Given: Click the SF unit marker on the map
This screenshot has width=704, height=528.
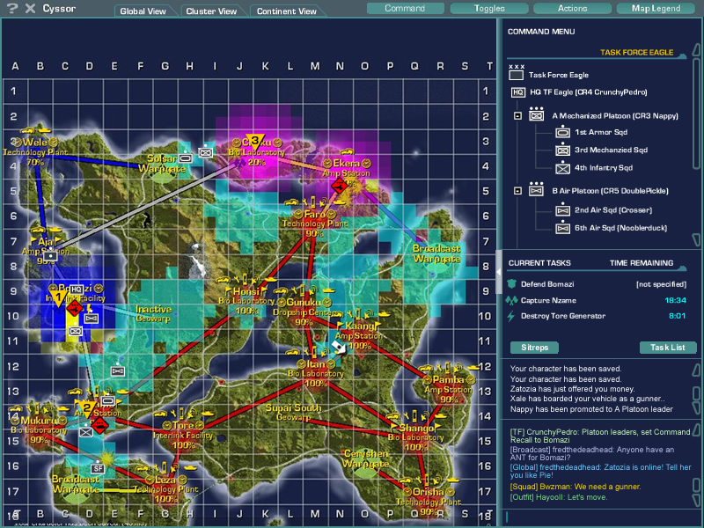Looking at the screenshot, I should coord(98,469).
